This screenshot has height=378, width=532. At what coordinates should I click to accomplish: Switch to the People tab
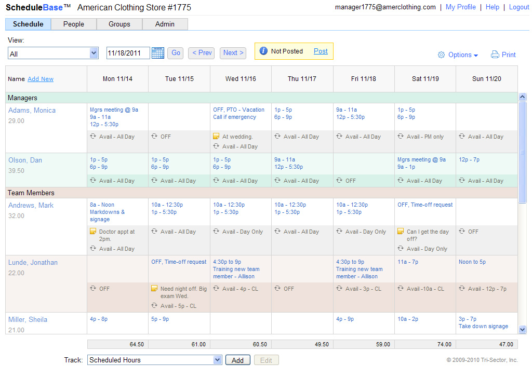coord(74,24)
